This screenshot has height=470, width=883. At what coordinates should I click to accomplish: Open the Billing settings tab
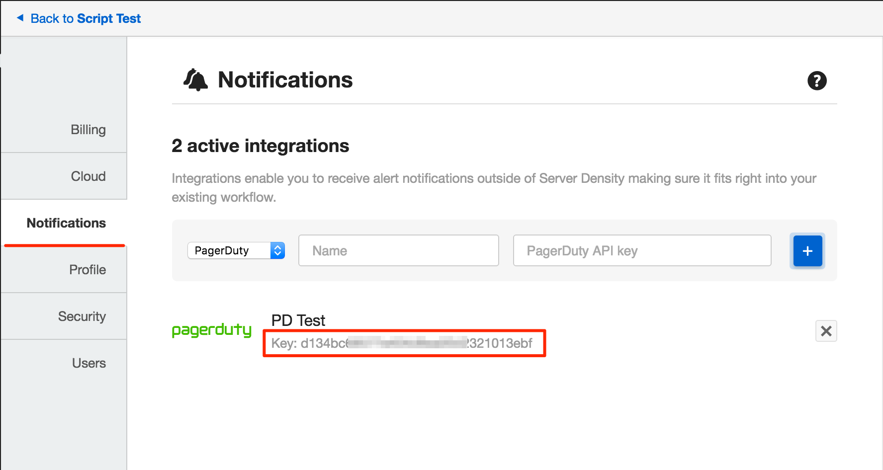pyautogui.click(x=88, y=130)
